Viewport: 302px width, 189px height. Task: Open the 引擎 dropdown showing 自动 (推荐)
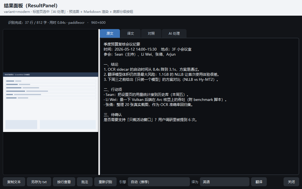pos(159,182)
